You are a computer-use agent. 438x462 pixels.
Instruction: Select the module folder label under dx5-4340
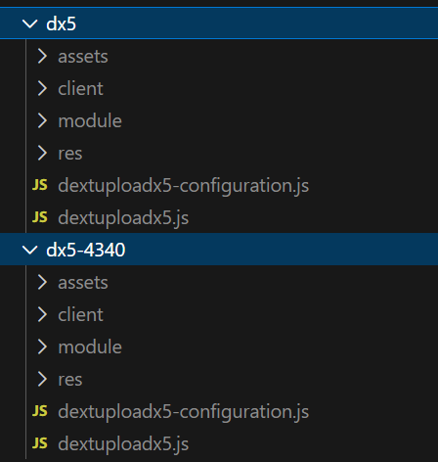pos(90,346)
